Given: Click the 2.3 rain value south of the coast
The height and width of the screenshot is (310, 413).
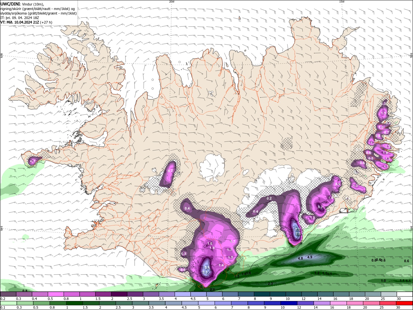Looking at the screenshot, I should tap(270, 284).
